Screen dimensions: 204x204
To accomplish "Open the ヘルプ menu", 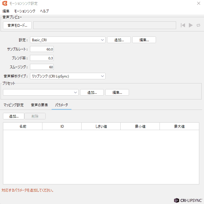I will [x=44, y=11].
